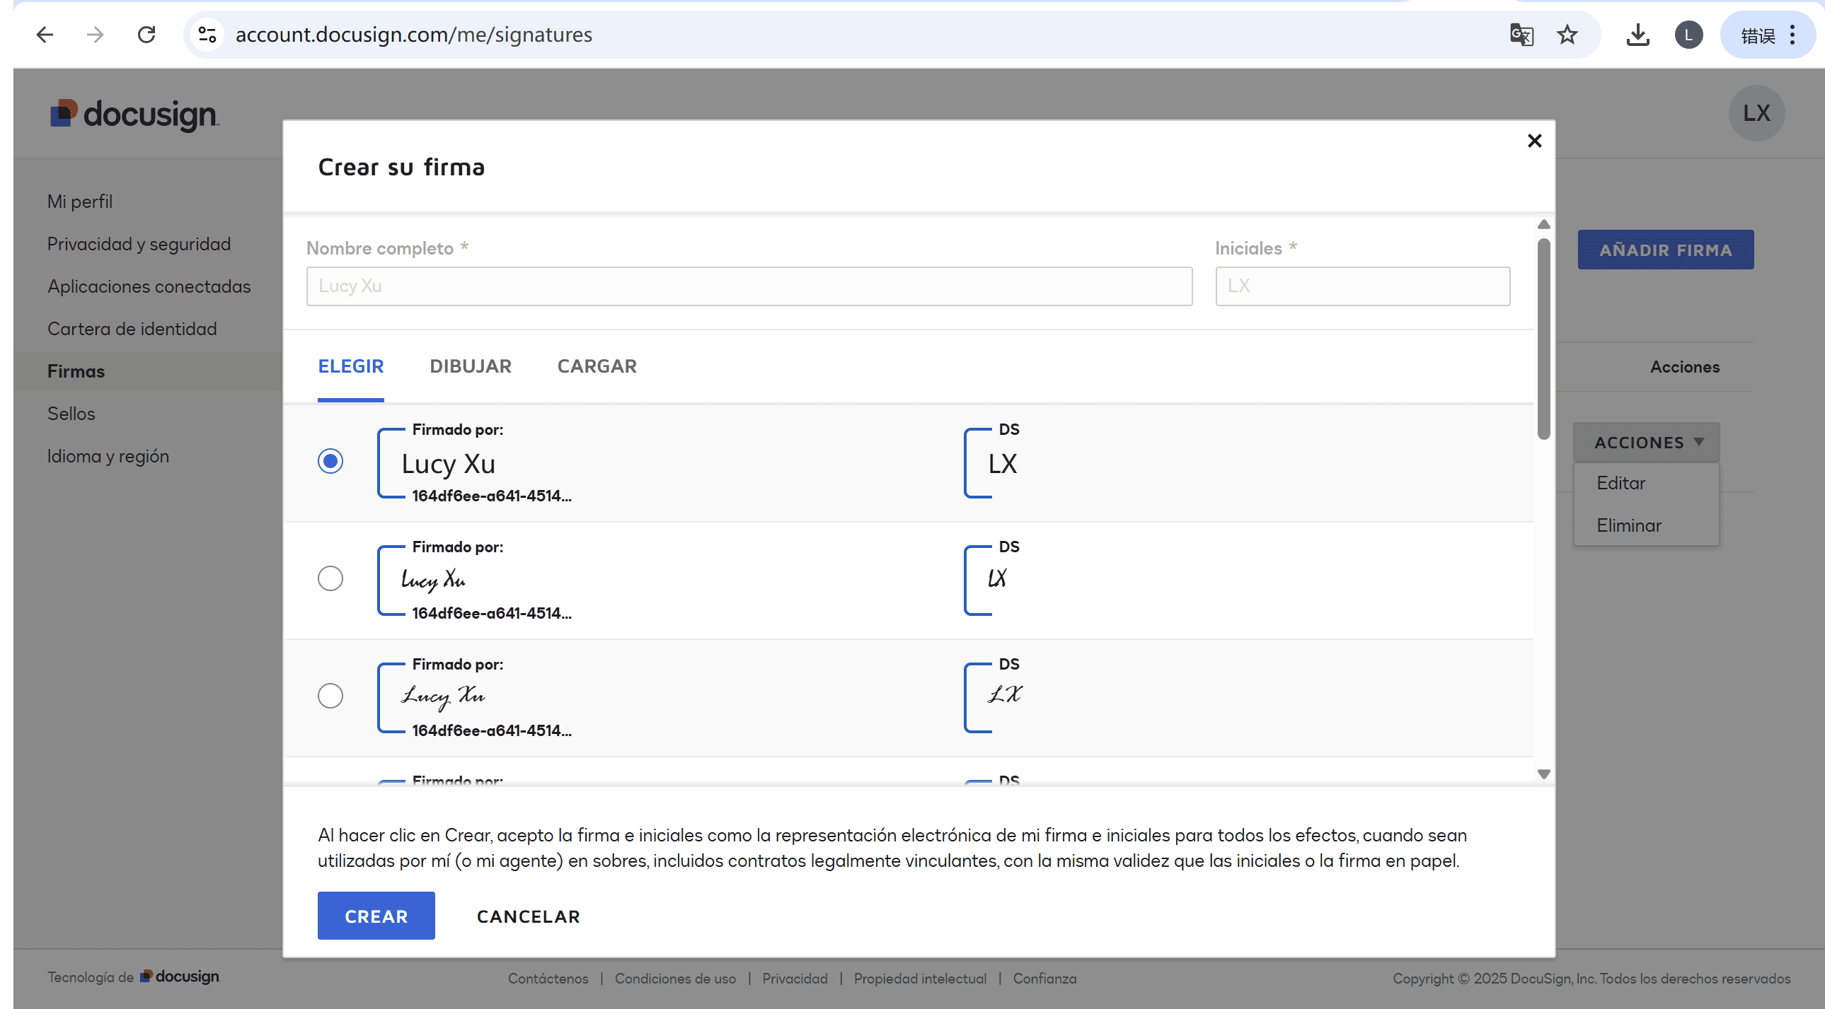Open Cartera de identidad in the sidebar
This screenshot has height=1009, width=1825.
[132, 329]
